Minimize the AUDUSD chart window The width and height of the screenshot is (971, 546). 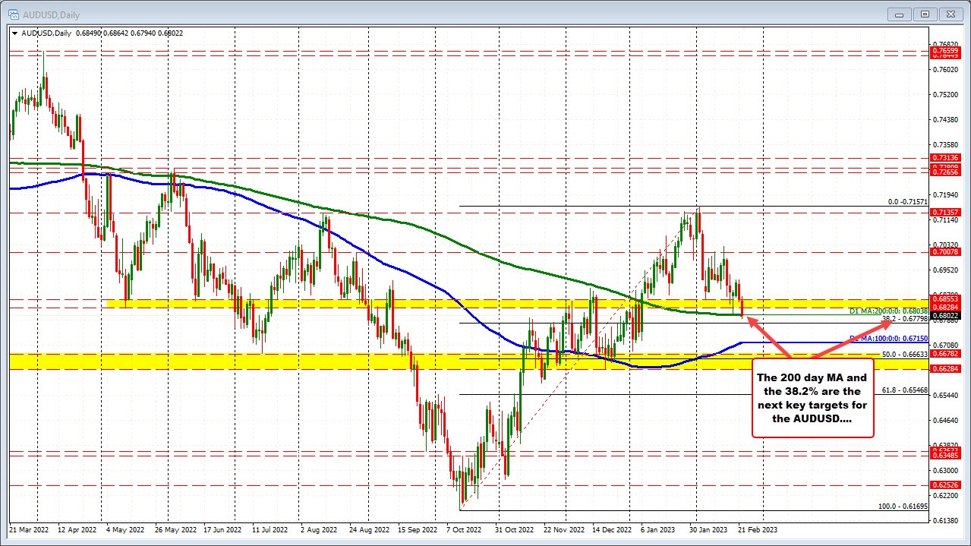pos(898,14)
